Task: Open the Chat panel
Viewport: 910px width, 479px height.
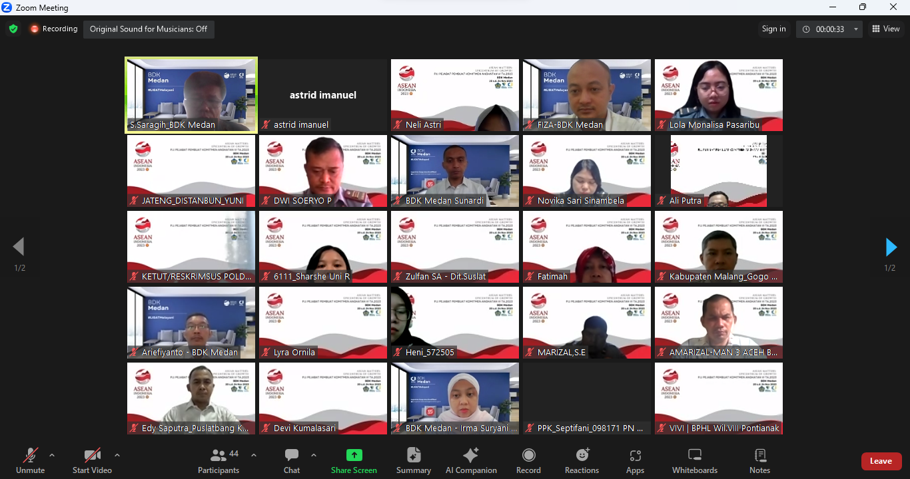Action: [x=292, y=461]
